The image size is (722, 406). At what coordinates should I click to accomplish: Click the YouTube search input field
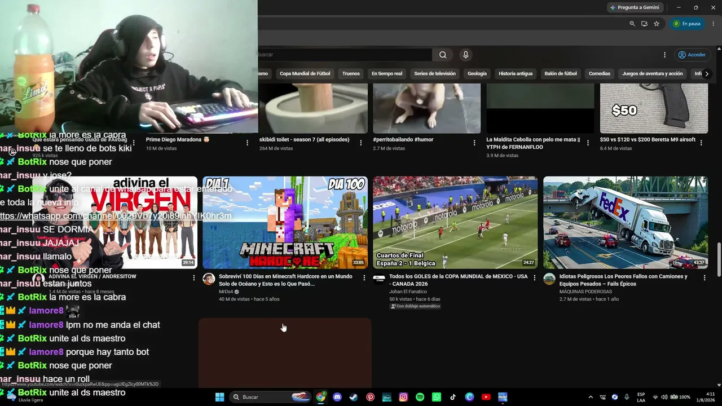click(344, 55)
